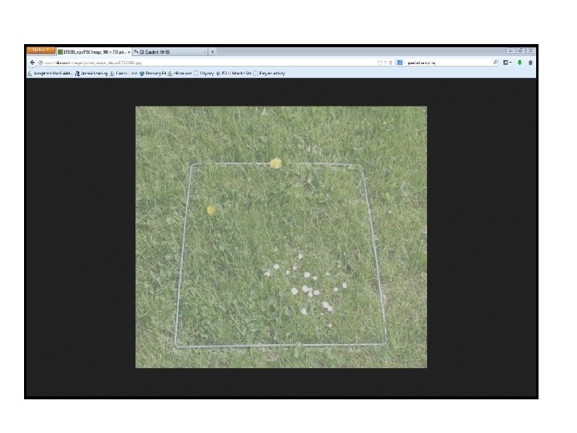Open the bookmarks menu toolbar button

click(x=507, y=63)
